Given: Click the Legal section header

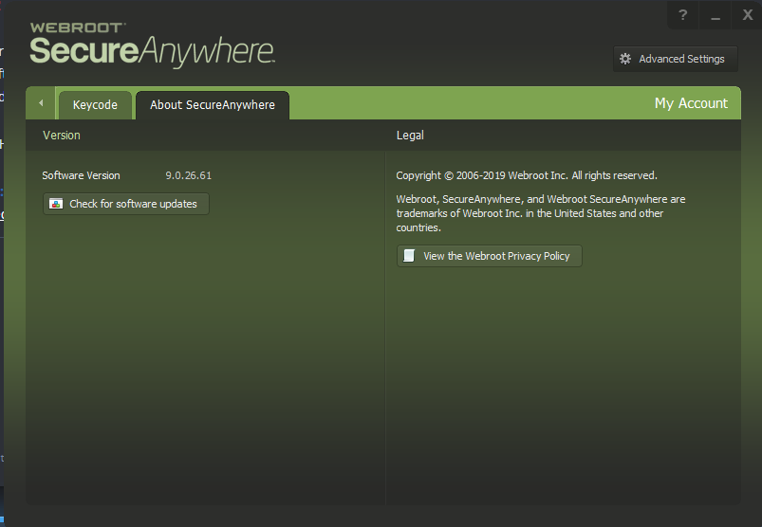Looking at the screenshot, I should coord(410,136).
